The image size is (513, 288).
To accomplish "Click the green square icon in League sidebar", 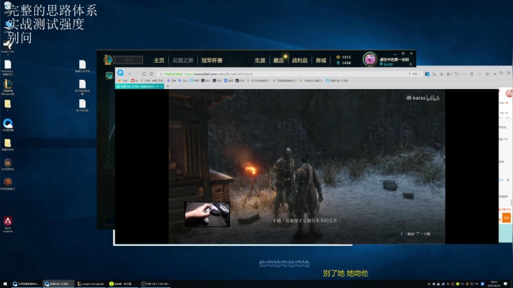I will point(109,76).
